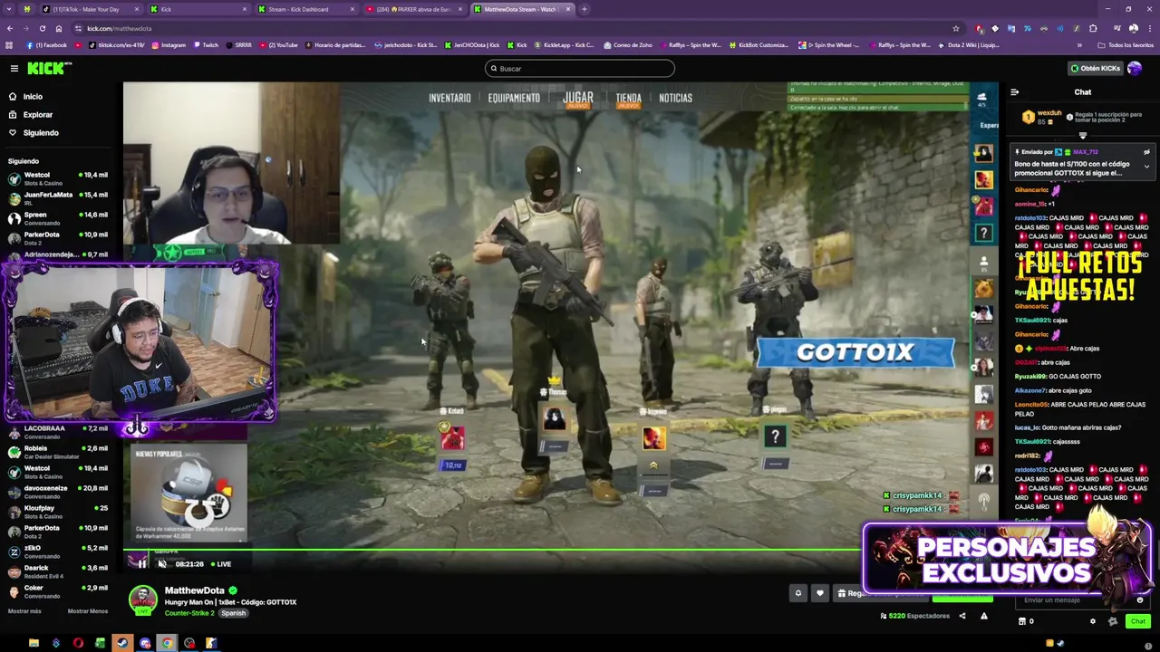Image resolution: width=1160 pixels, height=652 pixels.
Task: Share the stream via share icon
Action: pyautogui.click(x=962, y=616)
